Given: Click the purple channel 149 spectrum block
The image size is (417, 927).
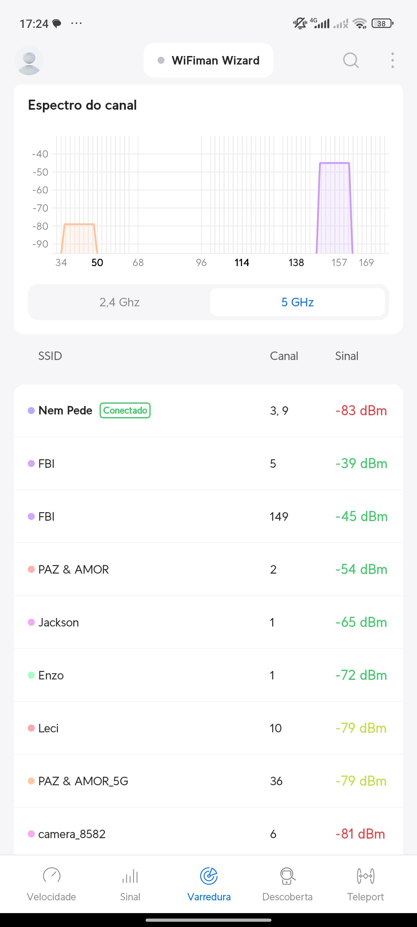Looking at the screenshot, I should pos(334,209).
